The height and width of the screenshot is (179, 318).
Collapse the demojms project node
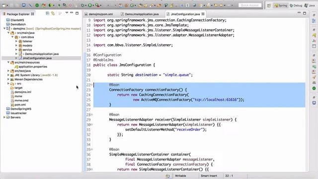coord(4,29)
